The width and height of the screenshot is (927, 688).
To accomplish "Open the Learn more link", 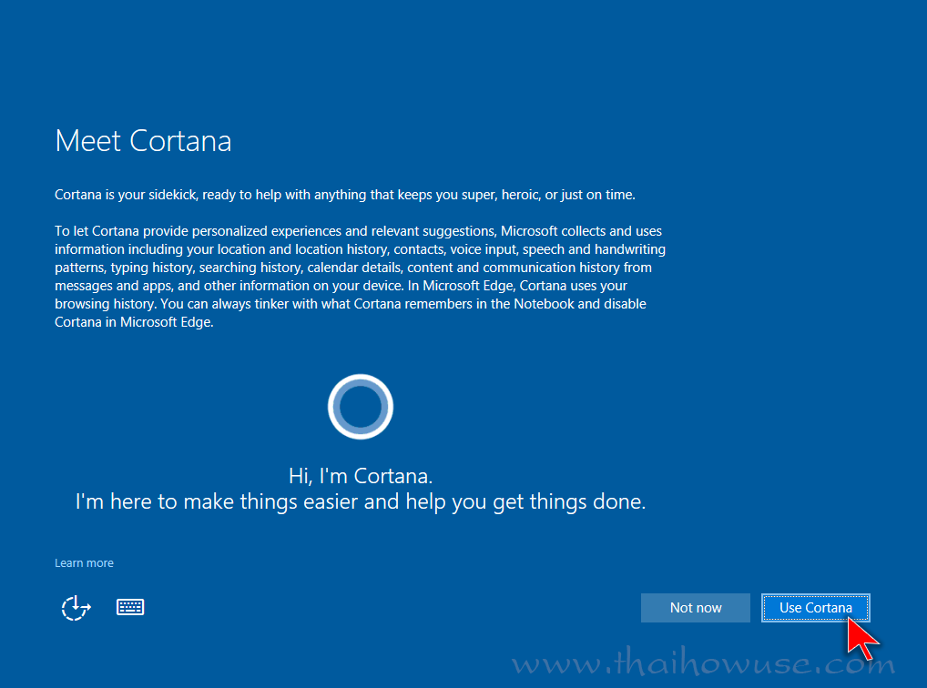I will point(84,562).
